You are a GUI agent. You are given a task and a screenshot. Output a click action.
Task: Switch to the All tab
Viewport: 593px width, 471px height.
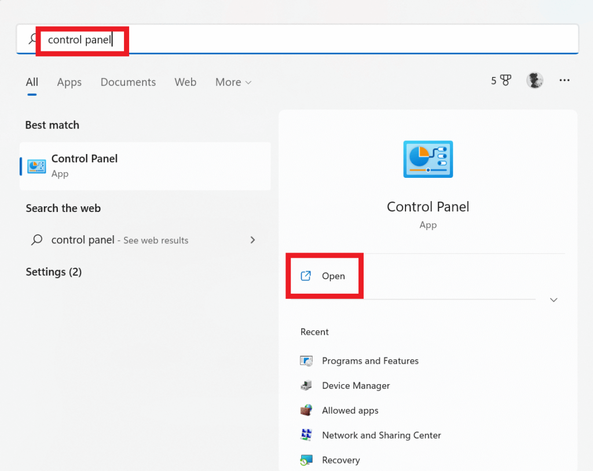(x=32, y=82)
